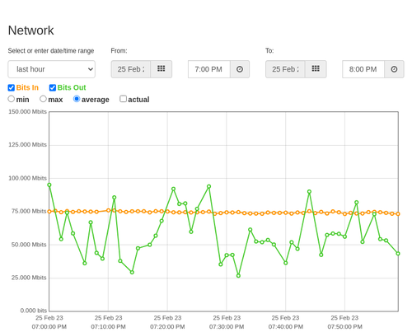Open the To time clock picker icon
The image size is (412, 332).
pyautogui.click(x=394, y=69)
